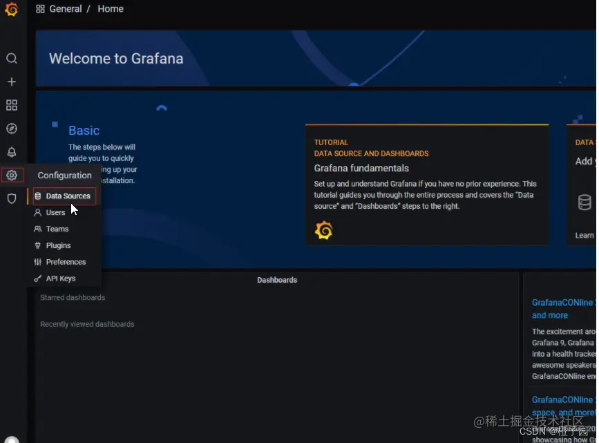Click the database icon next to Data Sources

coord(37,196)
